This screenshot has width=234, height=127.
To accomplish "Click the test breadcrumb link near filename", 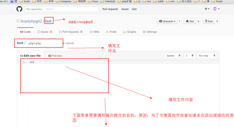I will point(20,43).
